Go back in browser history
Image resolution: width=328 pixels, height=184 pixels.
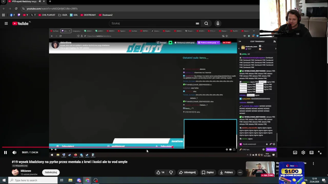[4, 8]
